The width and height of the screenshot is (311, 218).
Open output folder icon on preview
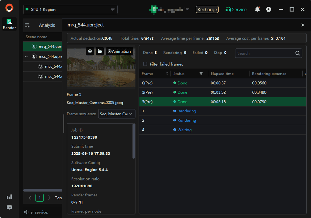click(x=100, y=51)
